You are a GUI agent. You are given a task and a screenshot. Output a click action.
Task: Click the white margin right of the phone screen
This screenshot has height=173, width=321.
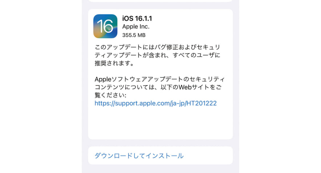click(280, 86)
